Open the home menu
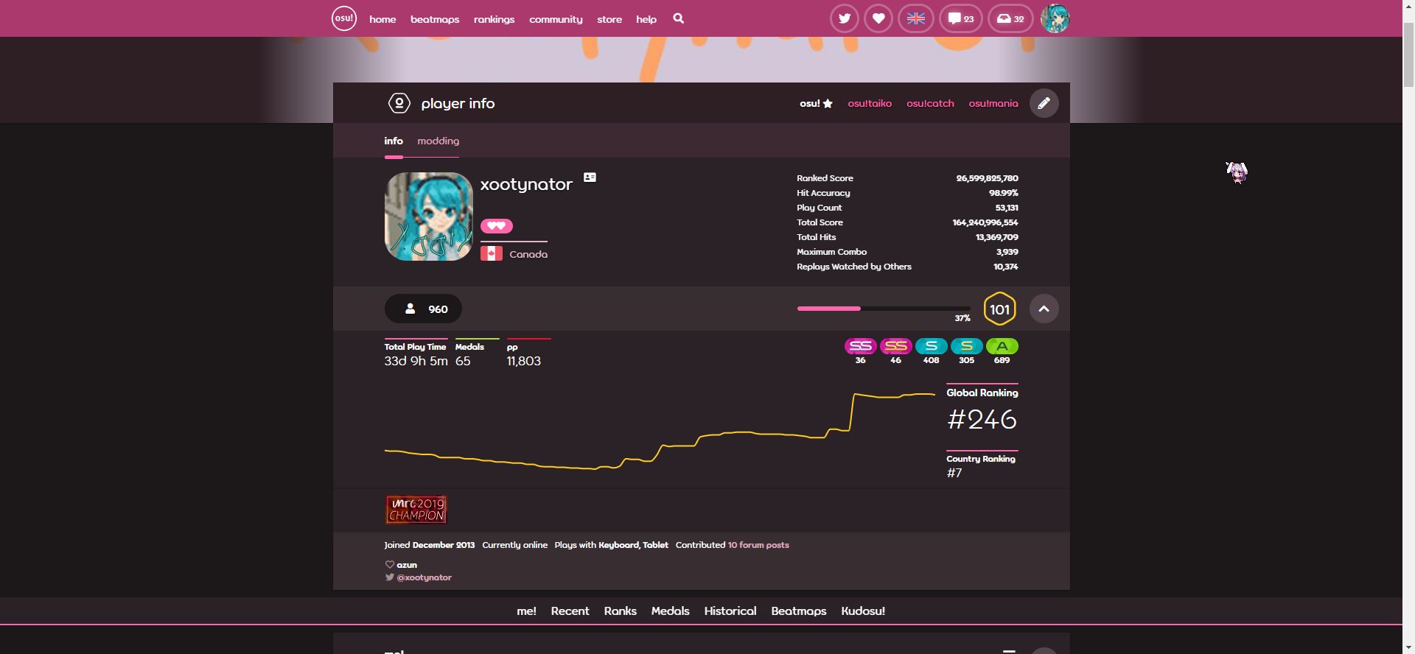1415x654 pixels. [x=382, y=19]
